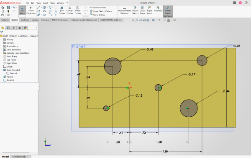Click Display/Delete Relations
This screenshot has width=251, height=158.
click(124, 10)
